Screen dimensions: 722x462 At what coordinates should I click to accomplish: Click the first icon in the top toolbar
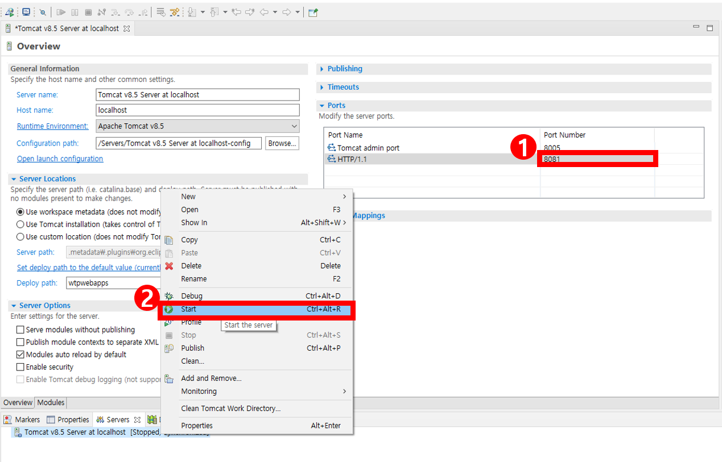click(10, 12)
